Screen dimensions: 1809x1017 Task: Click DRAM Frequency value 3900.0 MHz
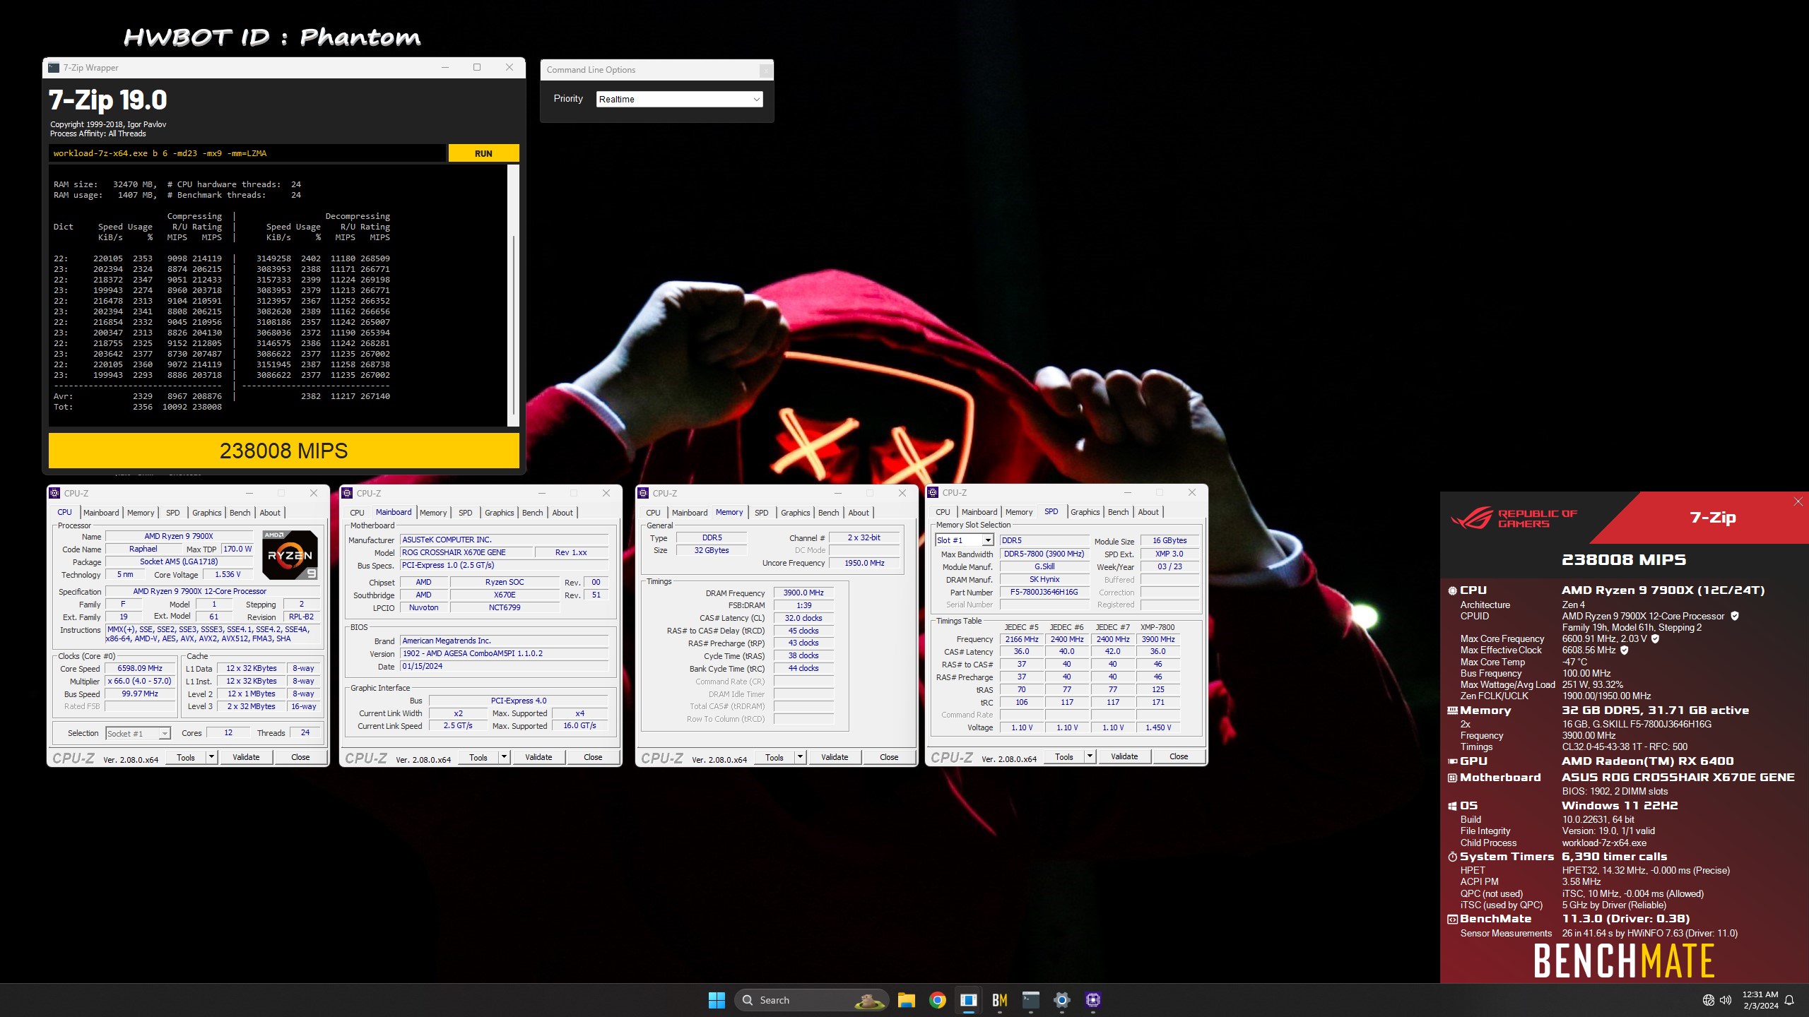pos(803,593)
